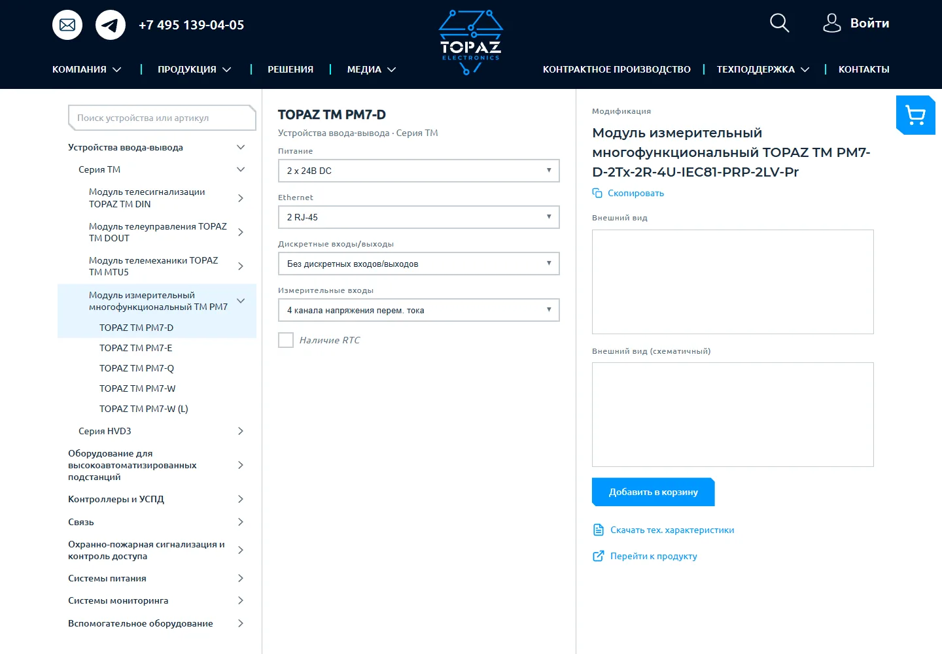Toggle the Наличие RTC checkbox
This screenshot has height=654, width=942.
[286, 340]
